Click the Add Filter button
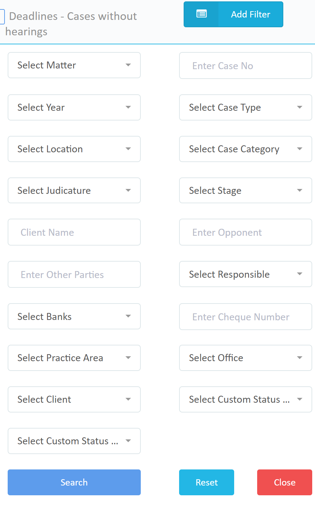Screen dimensions: 315x511 [x=250, y=14]
